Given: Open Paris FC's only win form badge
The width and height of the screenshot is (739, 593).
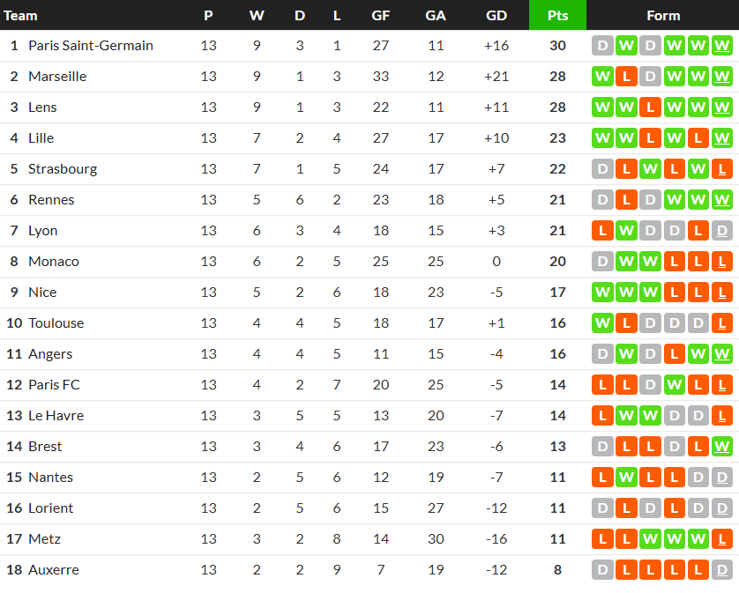Looking at the screenshot, I should pos(674,385).
